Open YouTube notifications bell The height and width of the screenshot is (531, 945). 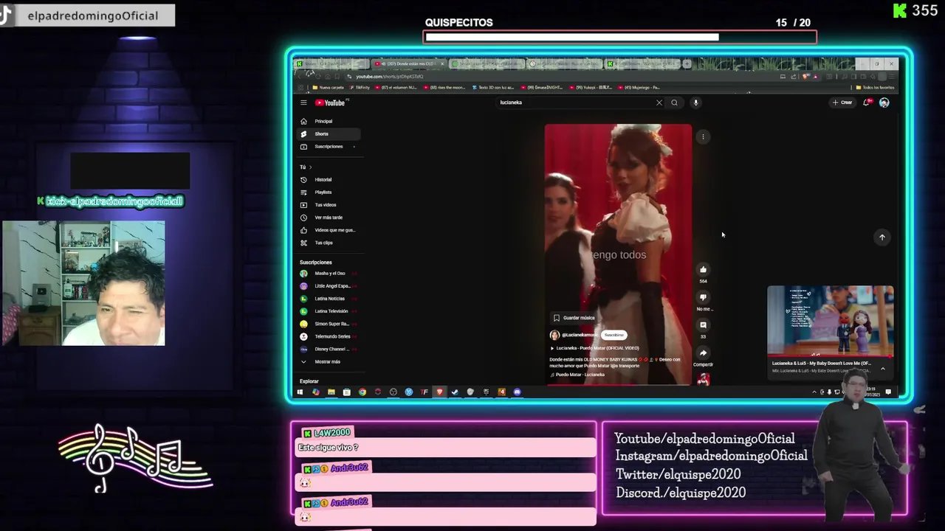867,103
